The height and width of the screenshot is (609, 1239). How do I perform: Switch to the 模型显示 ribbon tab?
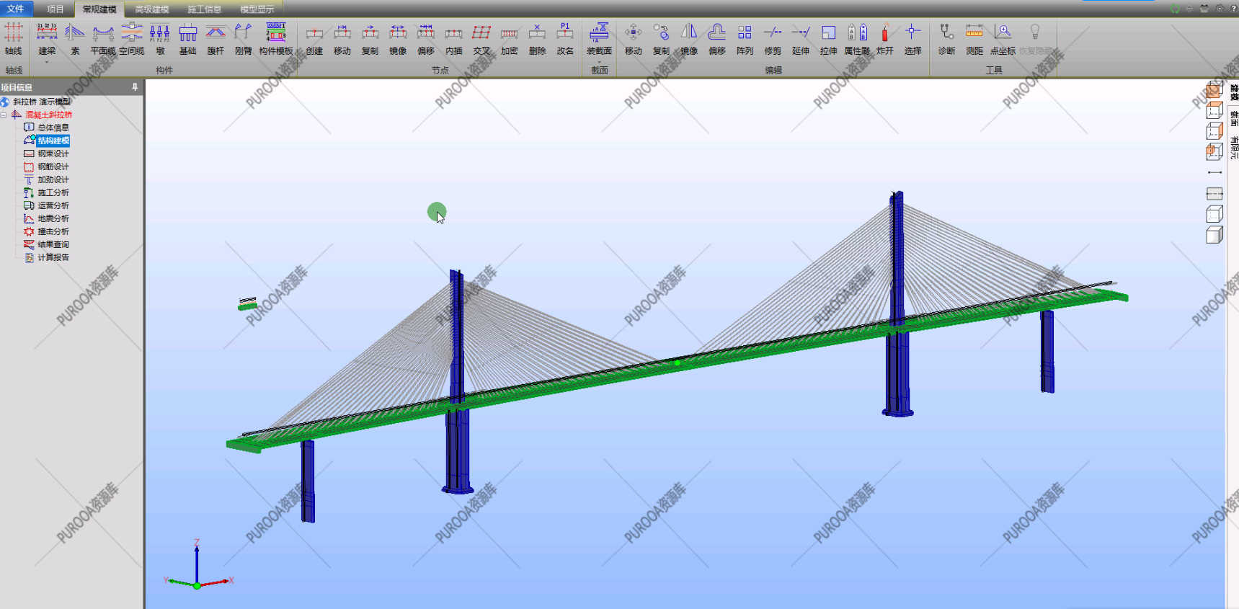(257, 9)
